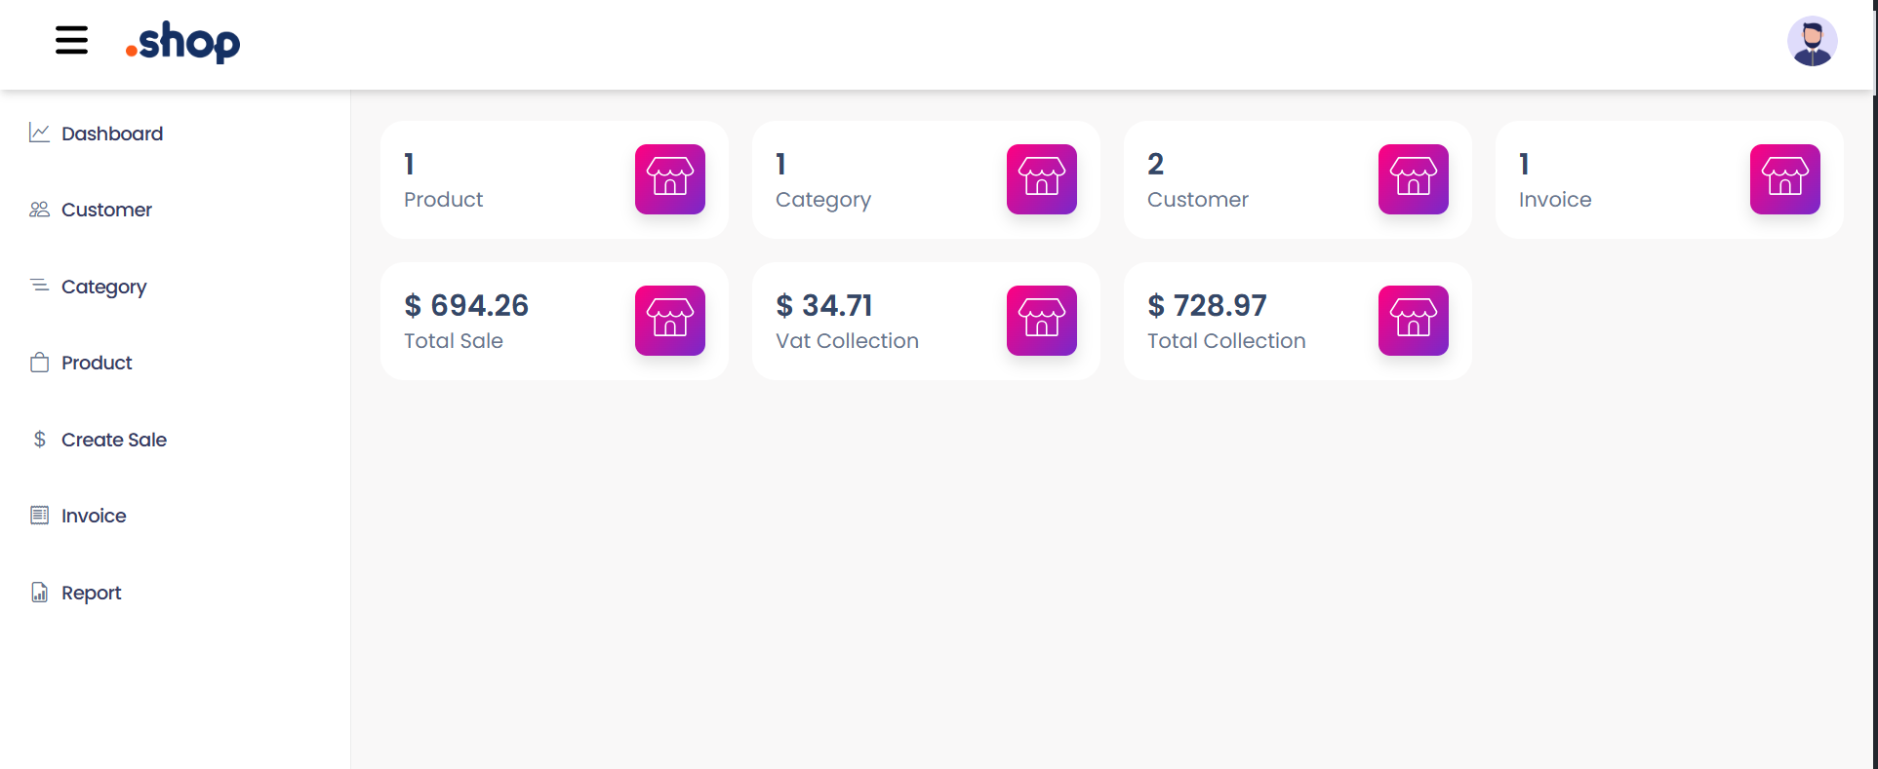Image resolution: width=1878 pixels, height=769 pixels.
Task: Open the user profile avatar menu
Action: point(1812,42)
